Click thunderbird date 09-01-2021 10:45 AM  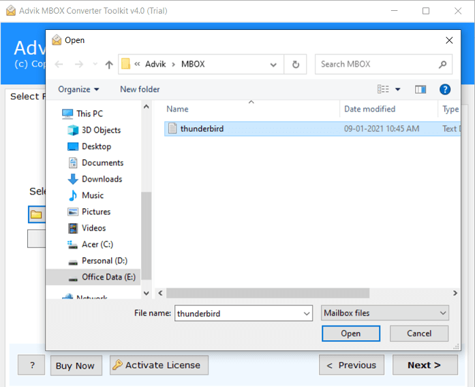pos(382,129)
